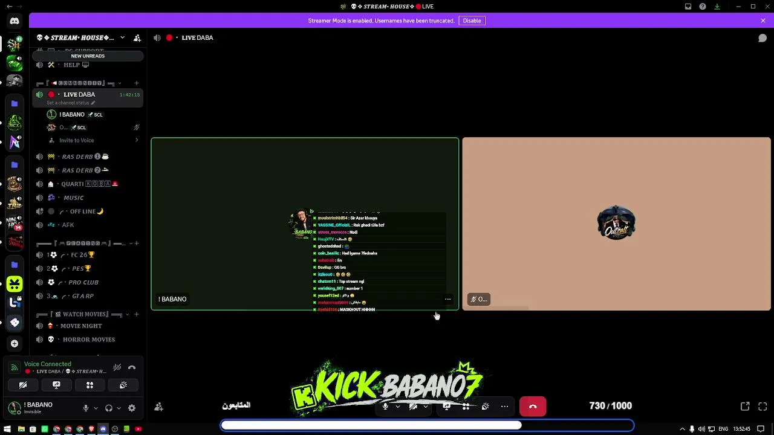Viewport: 774px width, 435px height.
Task: Join the HELP voice channel
Action: click(x=88, y=65)
